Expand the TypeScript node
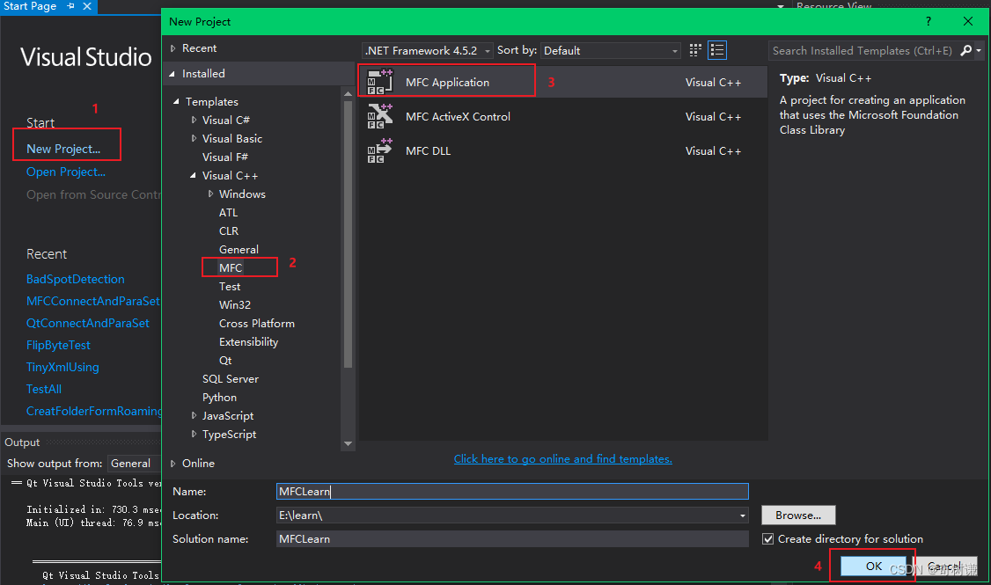The width and height of the screenshot is (991, 585). click(x=194, y=434)
